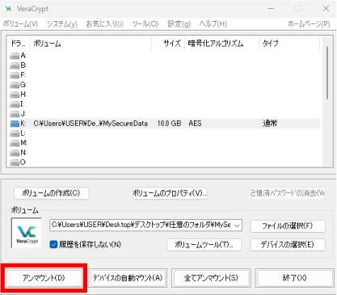
Task: Click the VeraCrypt title bar icon
Action: point(8,8)
